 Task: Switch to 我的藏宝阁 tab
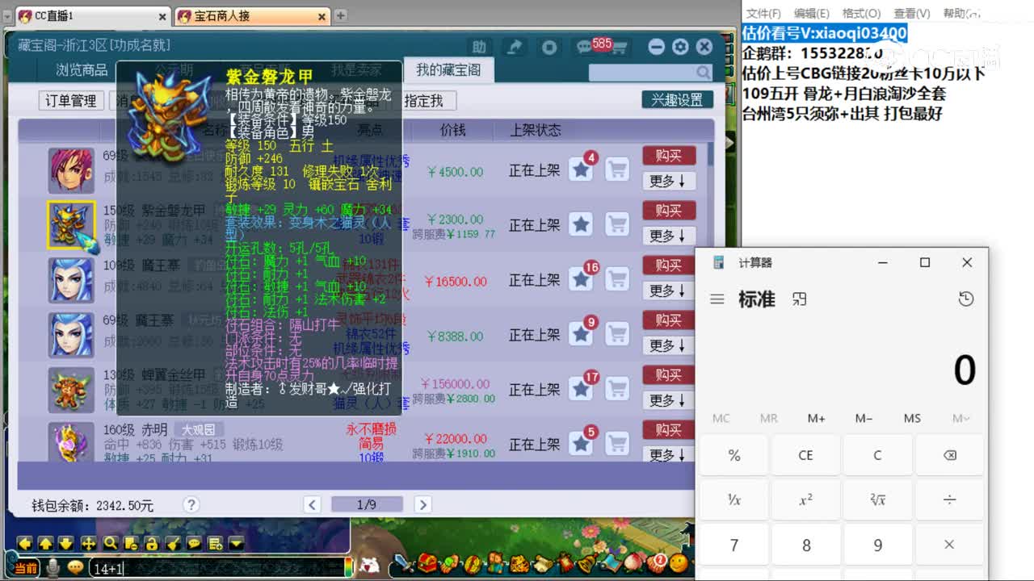click(448, 70)
